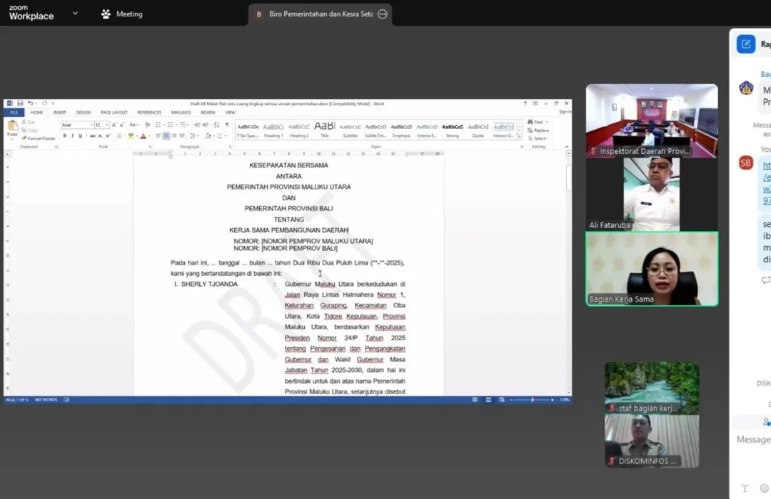
Task: Click the zoom slider in Word status bar
Action: tap(533, 400)
